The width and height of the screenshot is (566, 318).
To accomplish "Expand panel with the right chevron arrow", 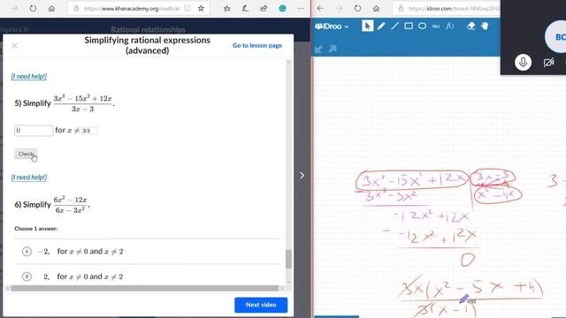I will [302, 175].
